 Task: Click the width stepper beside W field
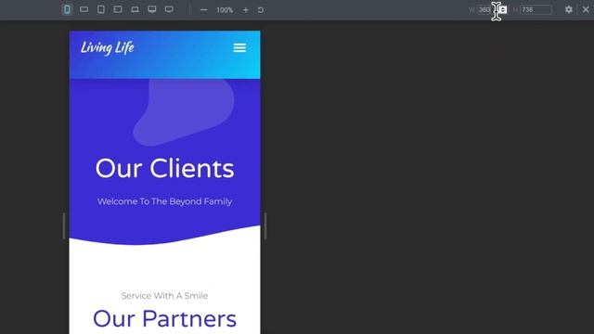503,9
